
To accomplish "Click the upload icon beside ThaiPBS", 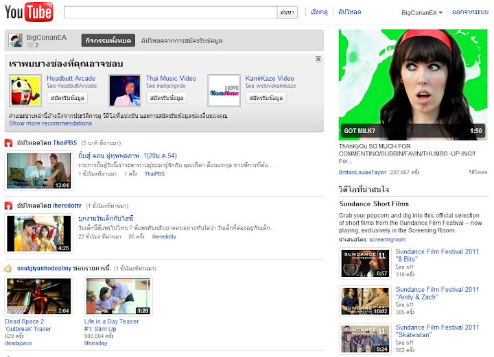I will tap(8, 143).
